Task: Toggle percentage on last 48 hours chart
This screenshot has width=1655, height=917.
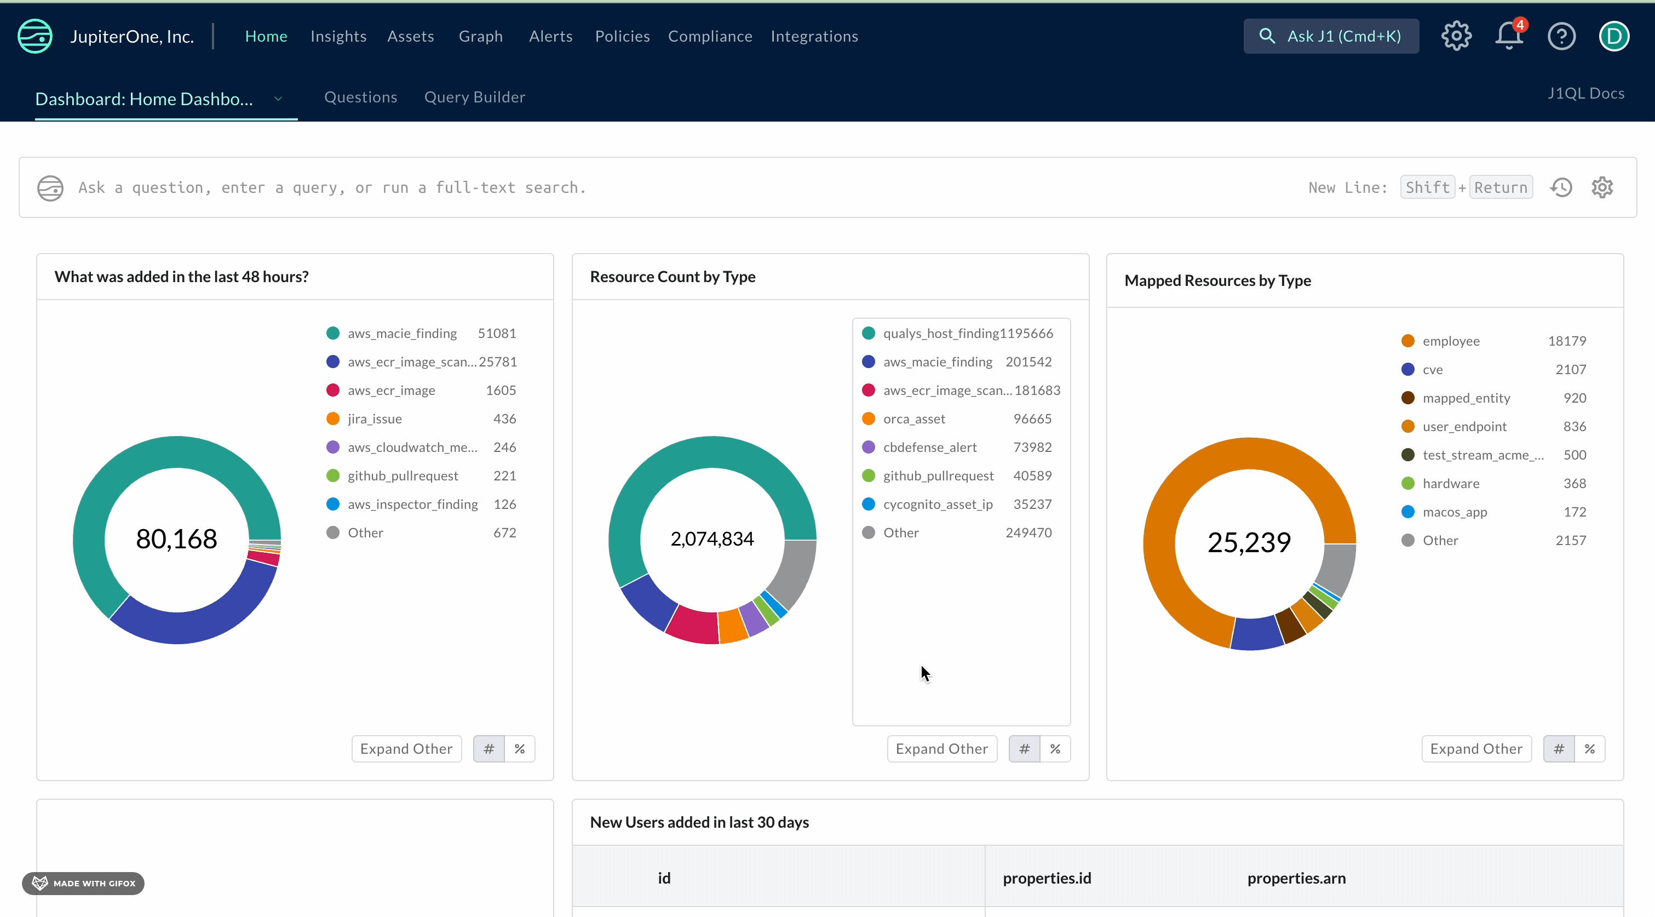Action: click(x=519, y=749)
